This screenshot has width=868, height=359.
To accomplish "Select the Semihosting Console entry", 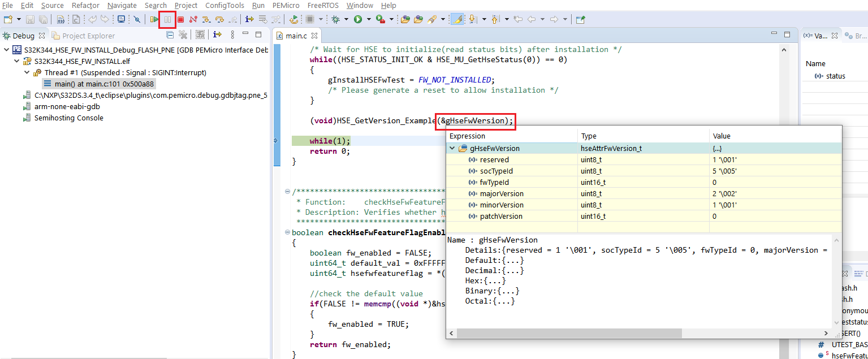I will pyautogui.click(x=68, y=118).
